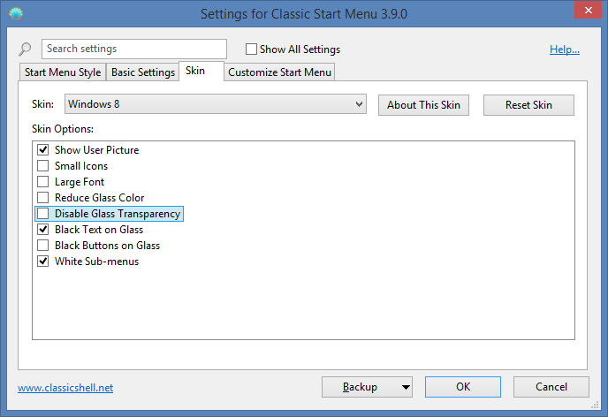
Task: Switch to Start Menu Style tab
Action: point(63,72)
